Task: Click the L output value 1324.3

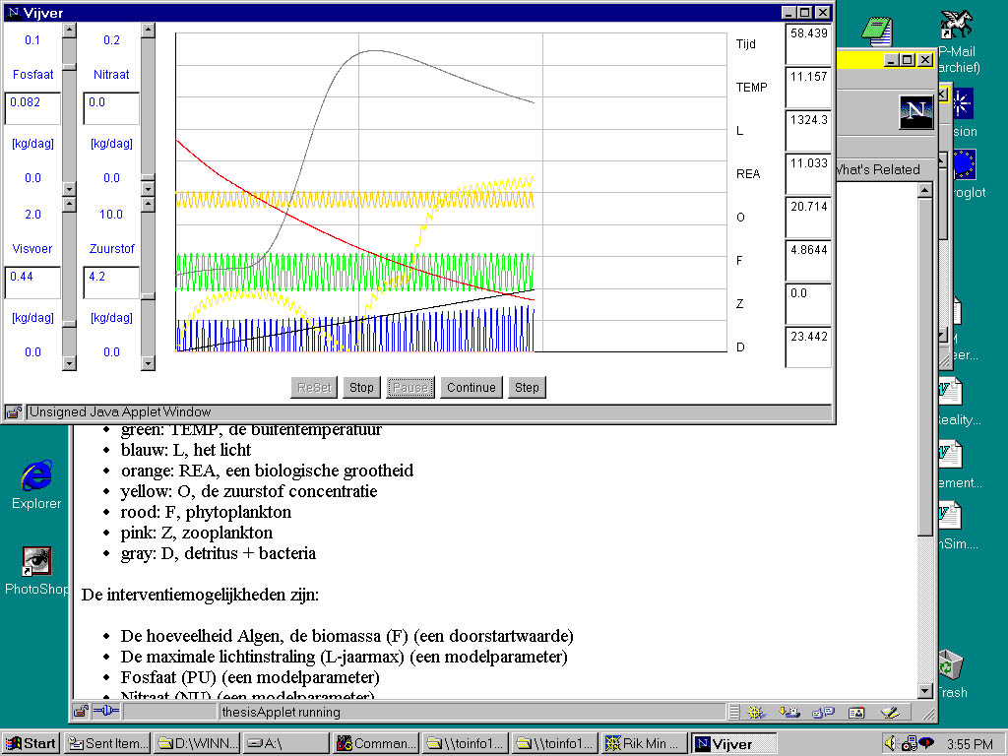Action: click(808, 130)
